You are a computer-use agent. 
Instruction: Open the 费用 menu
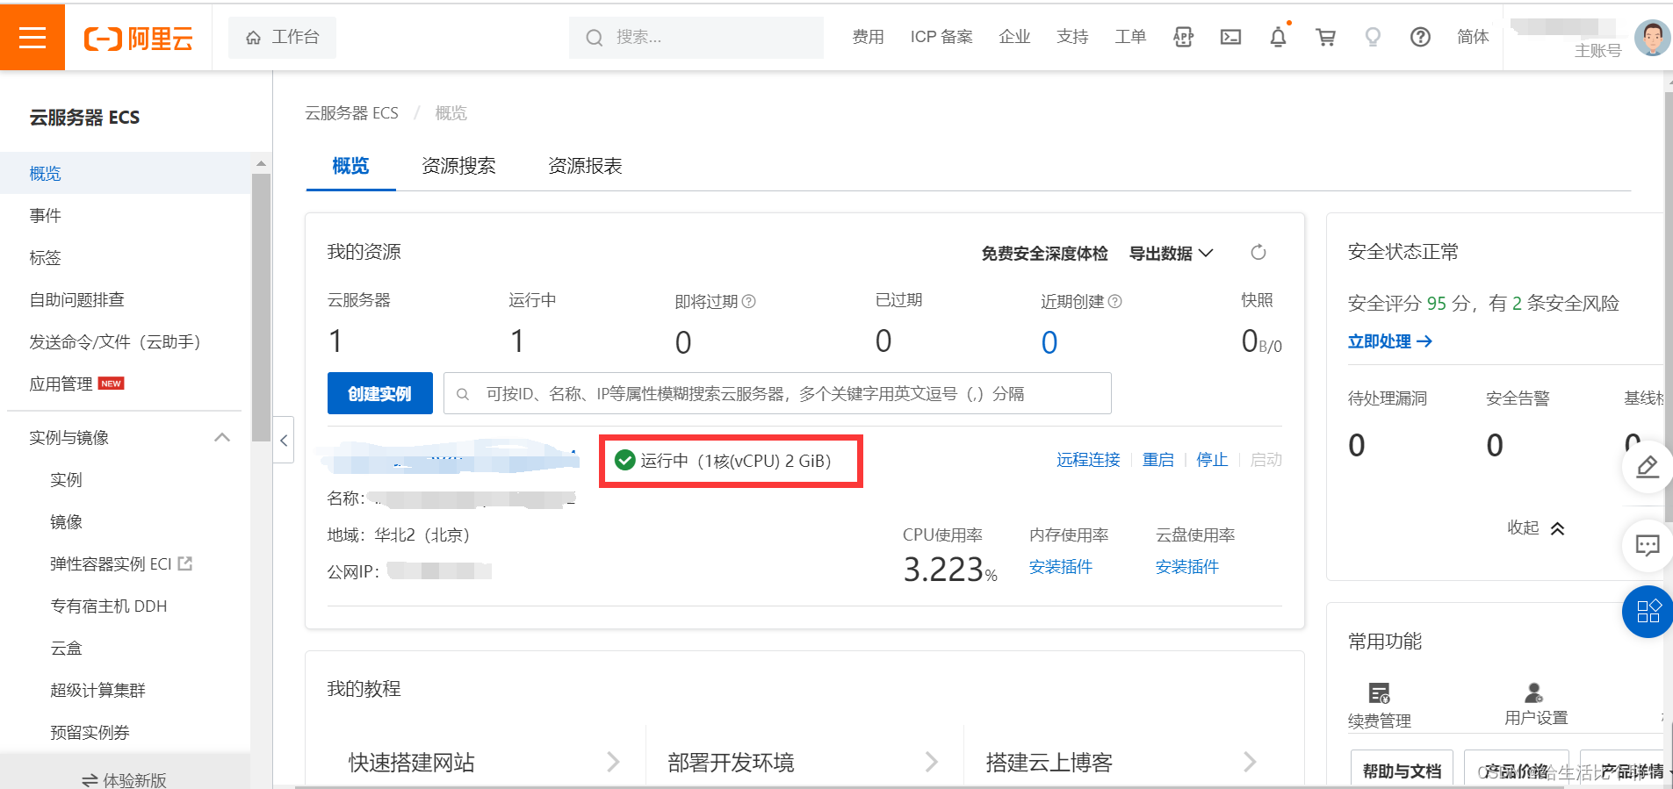pyautogui.click(x=868, y=37)
